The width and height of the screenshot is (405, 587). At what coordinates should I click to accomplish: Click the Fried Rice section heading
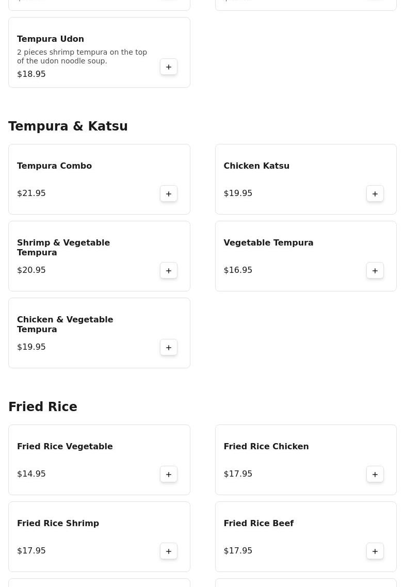tap(43, 407)
